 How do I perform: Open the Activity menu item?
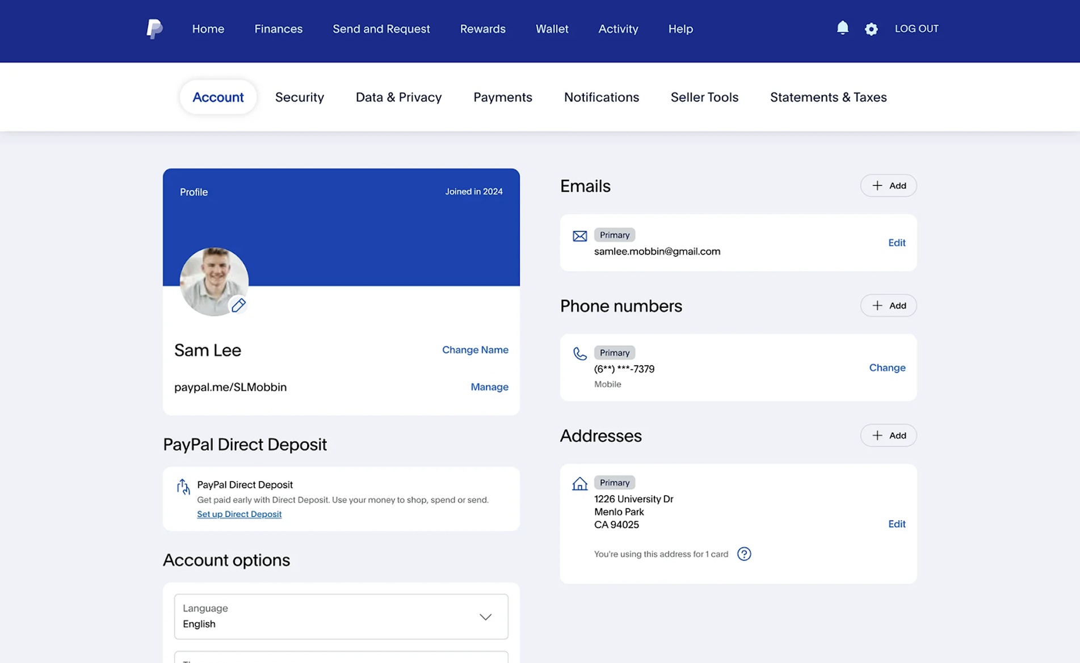pos(618,29)
